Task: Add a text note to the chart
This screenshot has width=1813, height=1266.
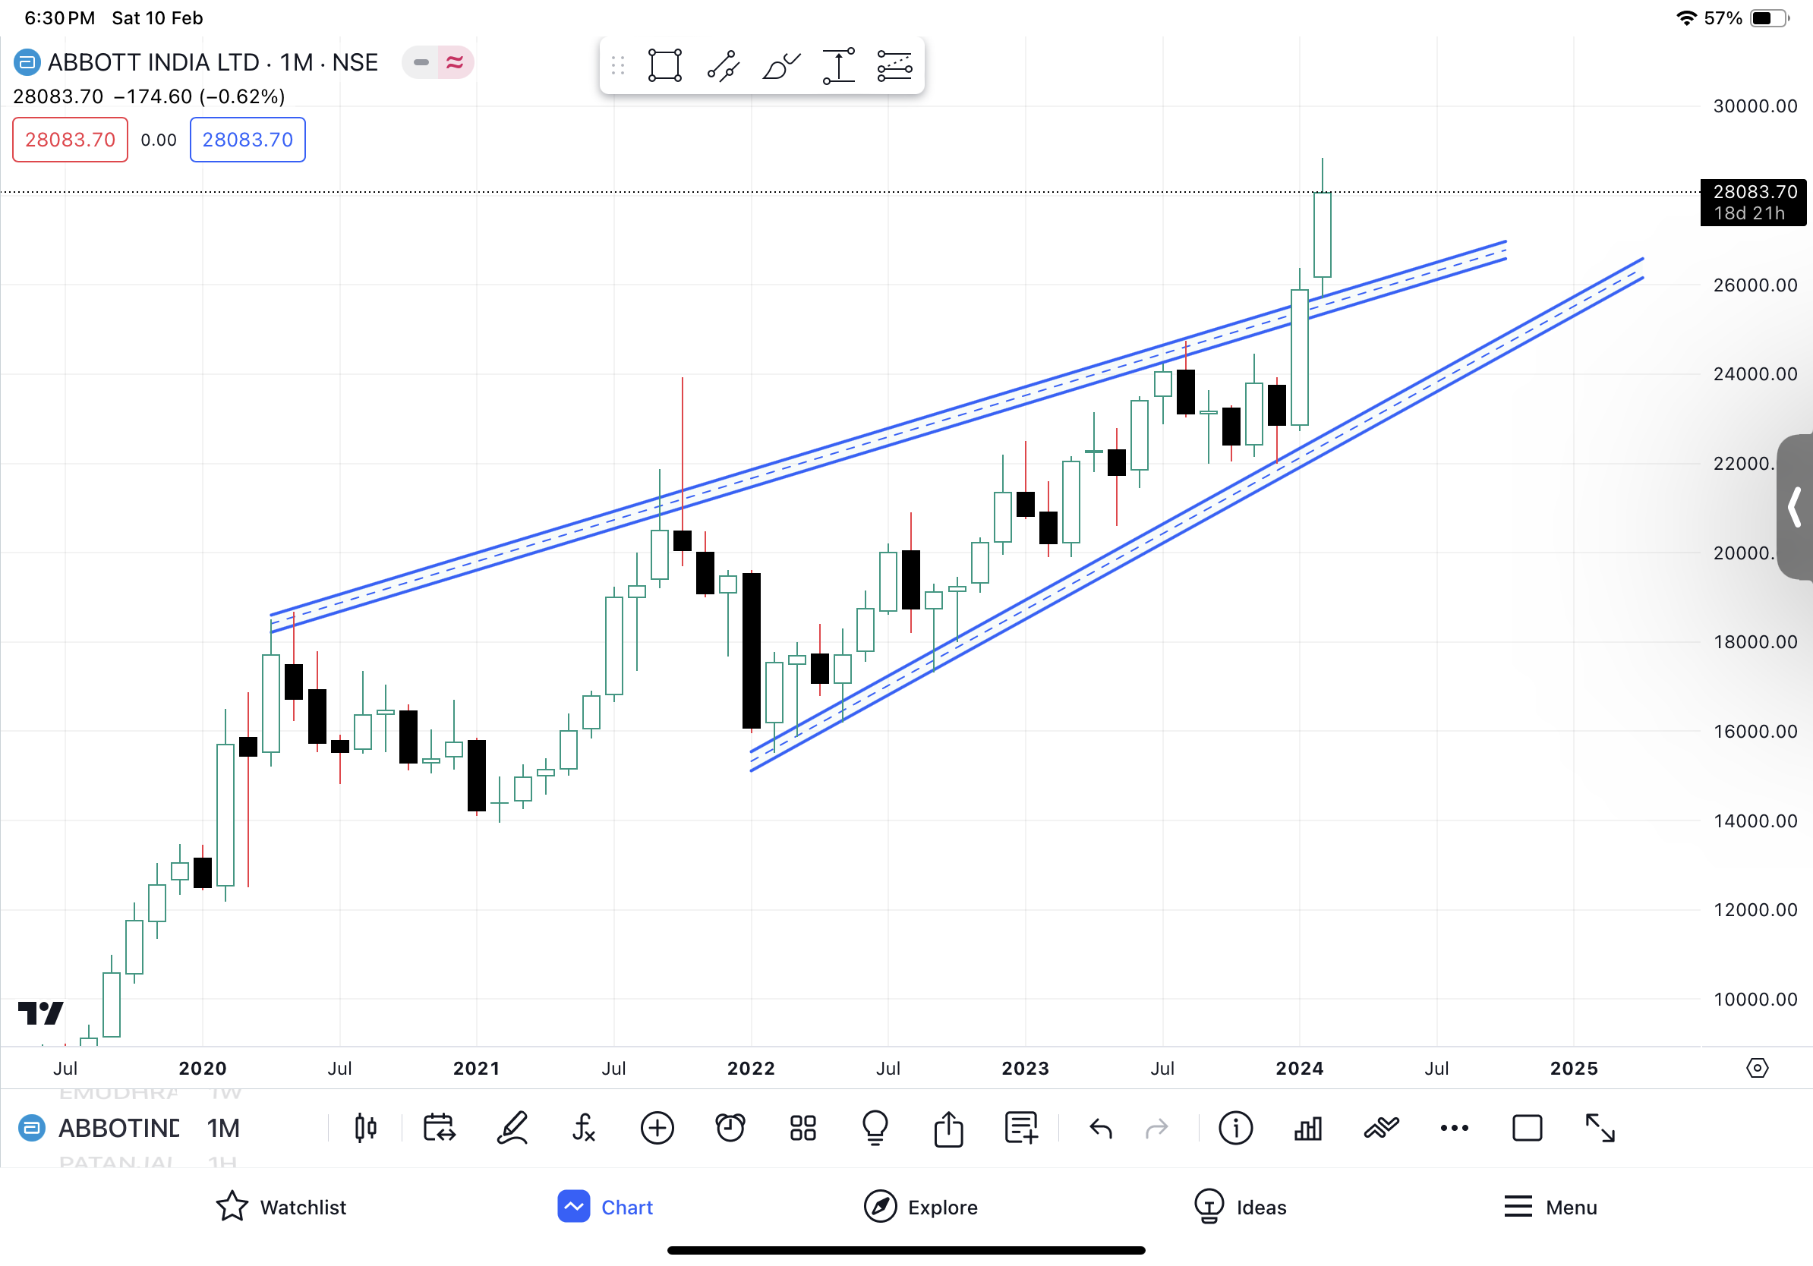Action: point(1021,1128)
